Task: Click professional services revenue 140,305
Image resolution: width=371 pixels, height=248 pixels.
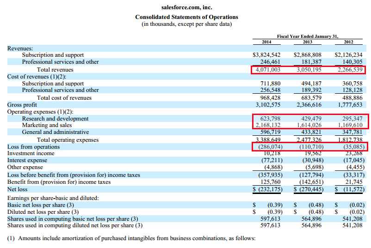Action: point(352,62)
